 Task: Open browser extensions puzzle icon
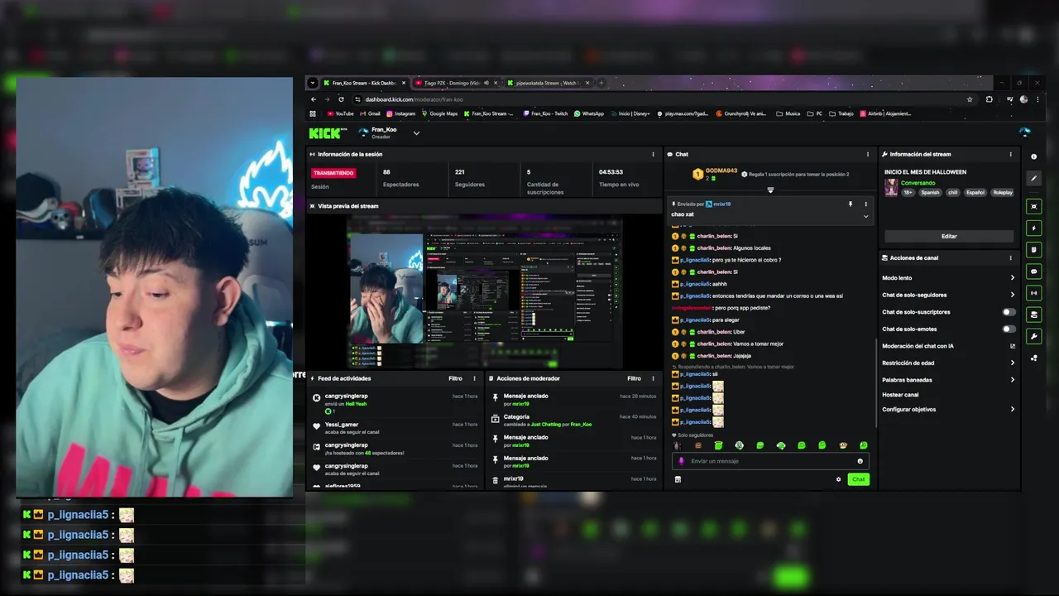pos(990,99)
